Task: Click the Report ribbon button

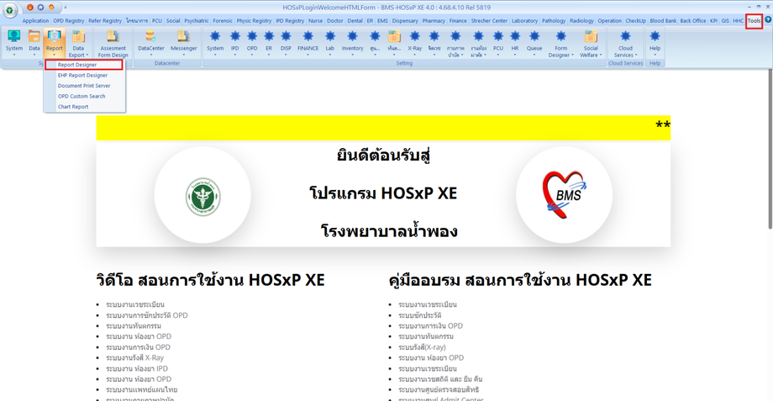Action: coord(55,42)
